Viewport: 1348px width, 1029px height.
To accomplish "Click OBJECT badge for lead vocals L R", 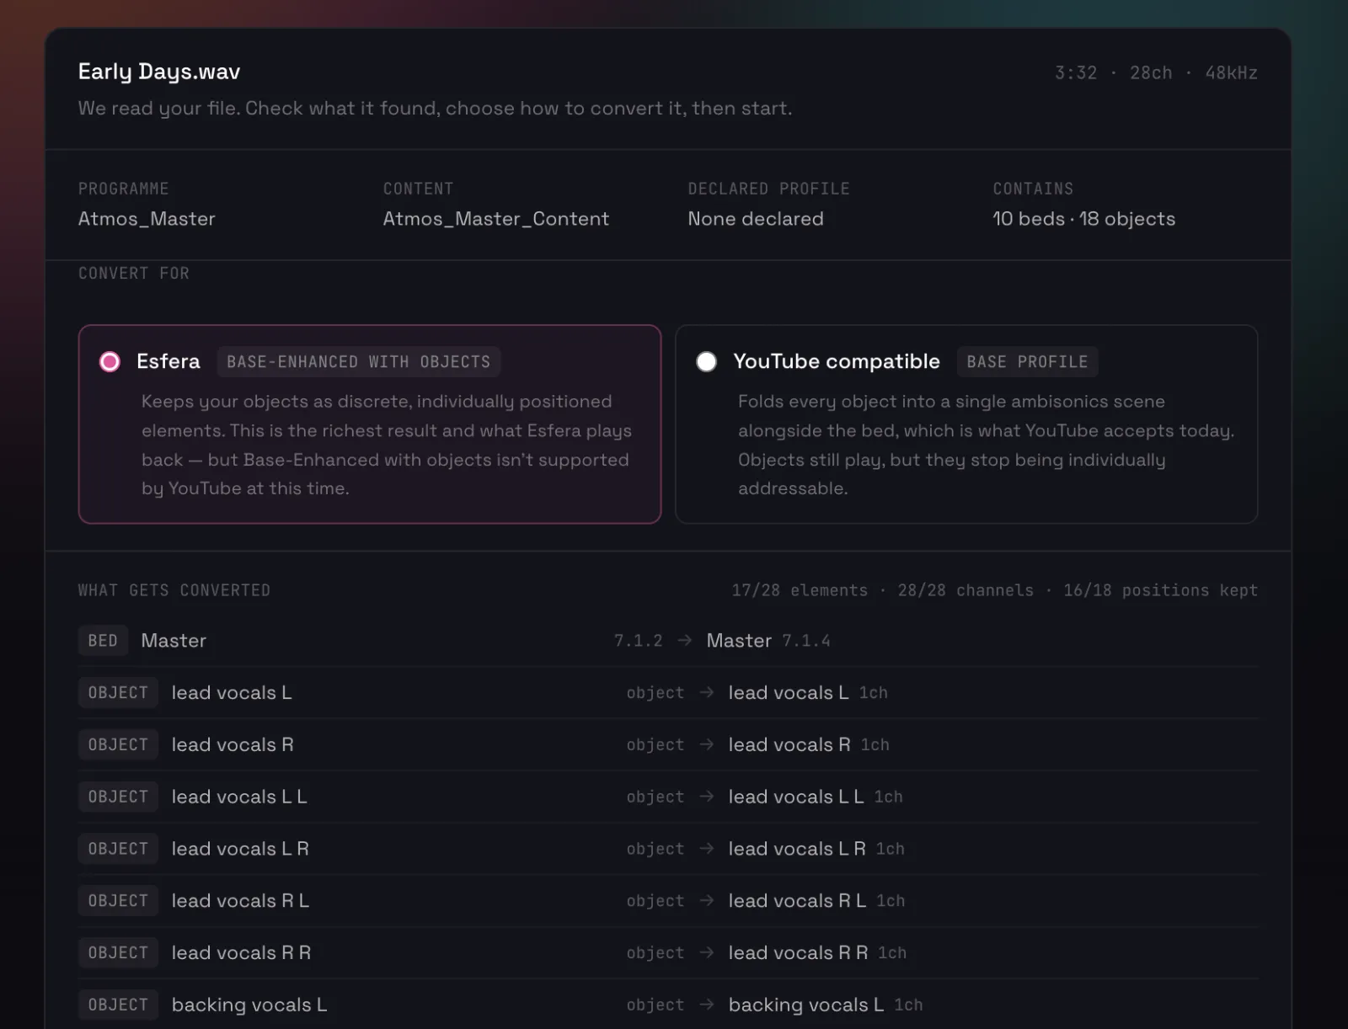I will coord(118,849).
